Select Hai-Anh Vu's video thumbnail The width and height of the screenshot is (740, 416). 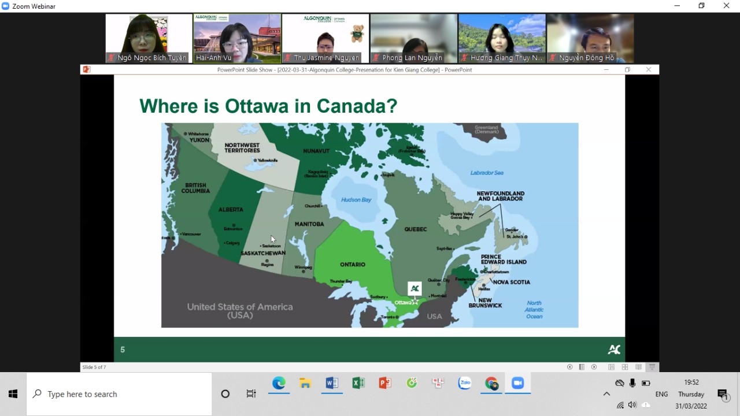pos(237,38)
